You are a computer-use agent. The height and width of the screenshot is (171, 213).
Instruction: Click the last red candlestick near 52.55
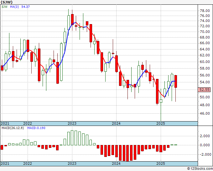[176, 81]
